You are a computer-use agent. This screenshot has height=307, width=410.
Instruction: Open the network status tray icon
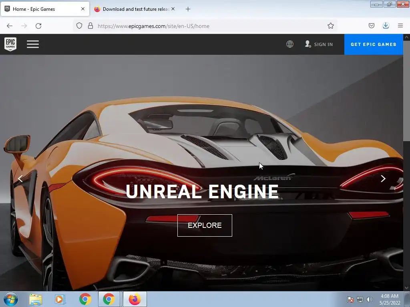tap(360, 299)
